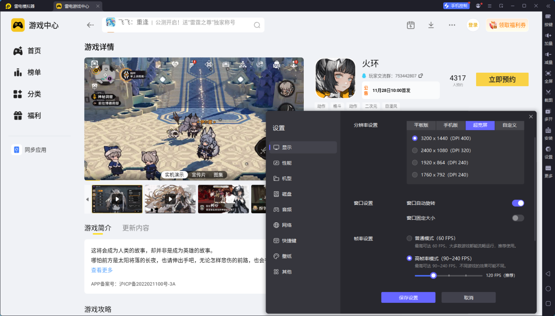555x316 pixels.
Task: Click the FPS slider handle
Action: coord(433,276)
